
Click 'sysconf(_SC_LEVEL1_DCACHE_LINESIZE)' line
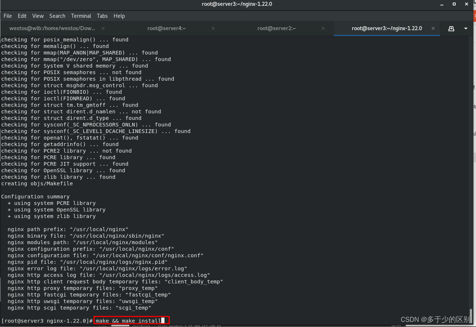click(96, 131)
